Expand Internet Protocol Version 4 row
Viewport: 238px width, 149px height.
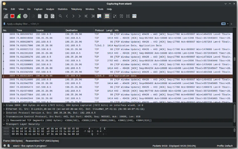pyautogui.click(x=4, y=113)
